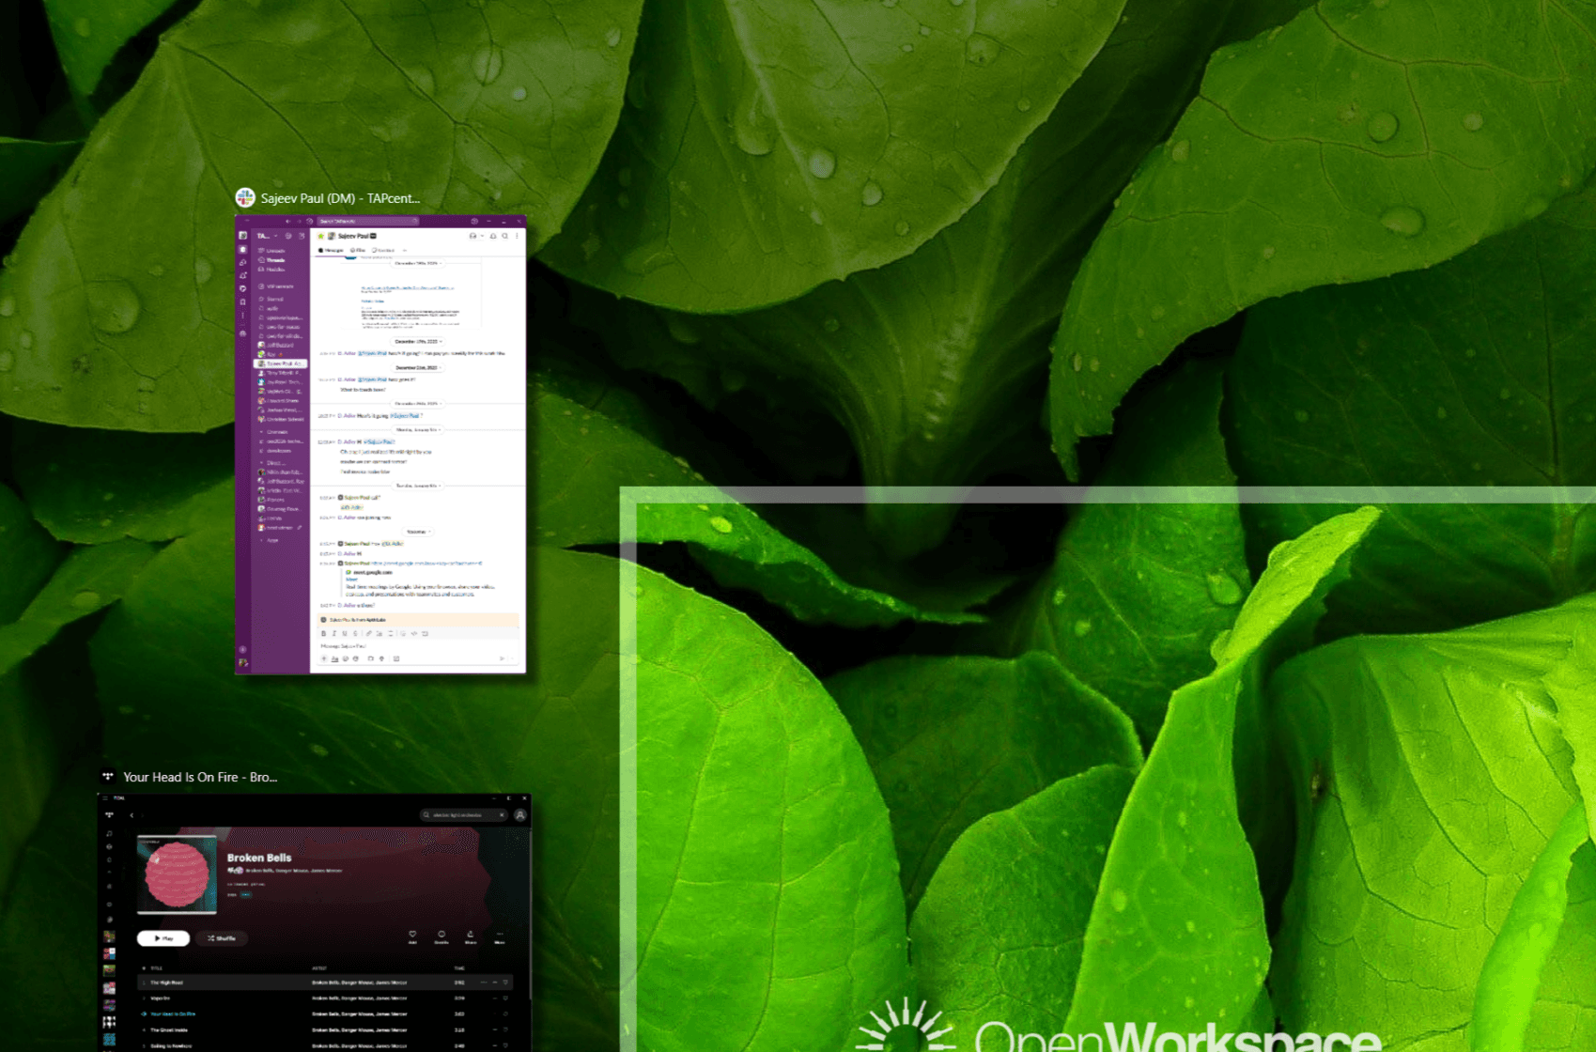
Task: Open Slack search with the magnifier icon
Action: tap(504, 235)
